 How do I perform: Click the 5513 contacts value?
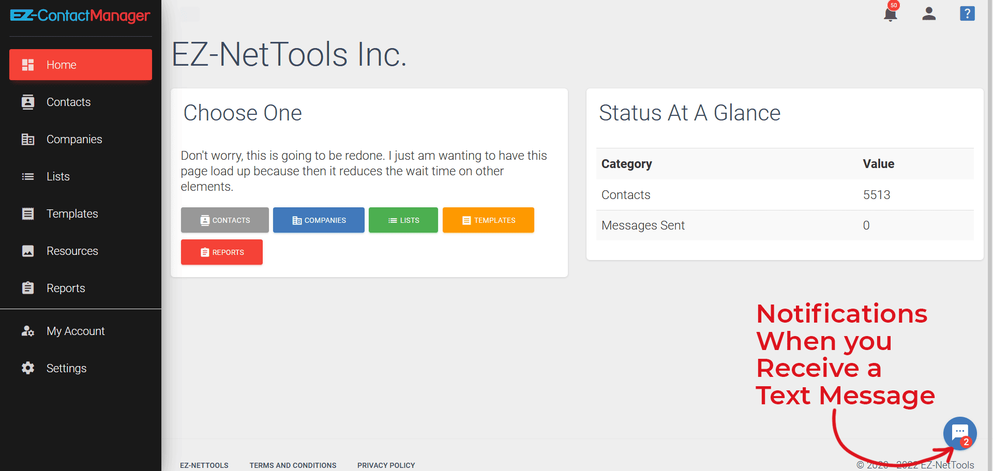coord(877,195)
